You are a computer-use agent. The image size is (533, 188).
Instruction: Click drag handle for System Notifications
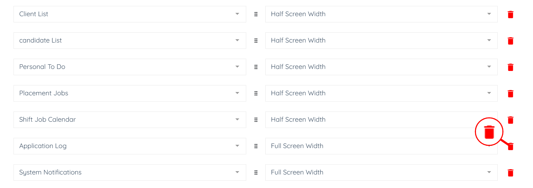click(x=256, y=172)
